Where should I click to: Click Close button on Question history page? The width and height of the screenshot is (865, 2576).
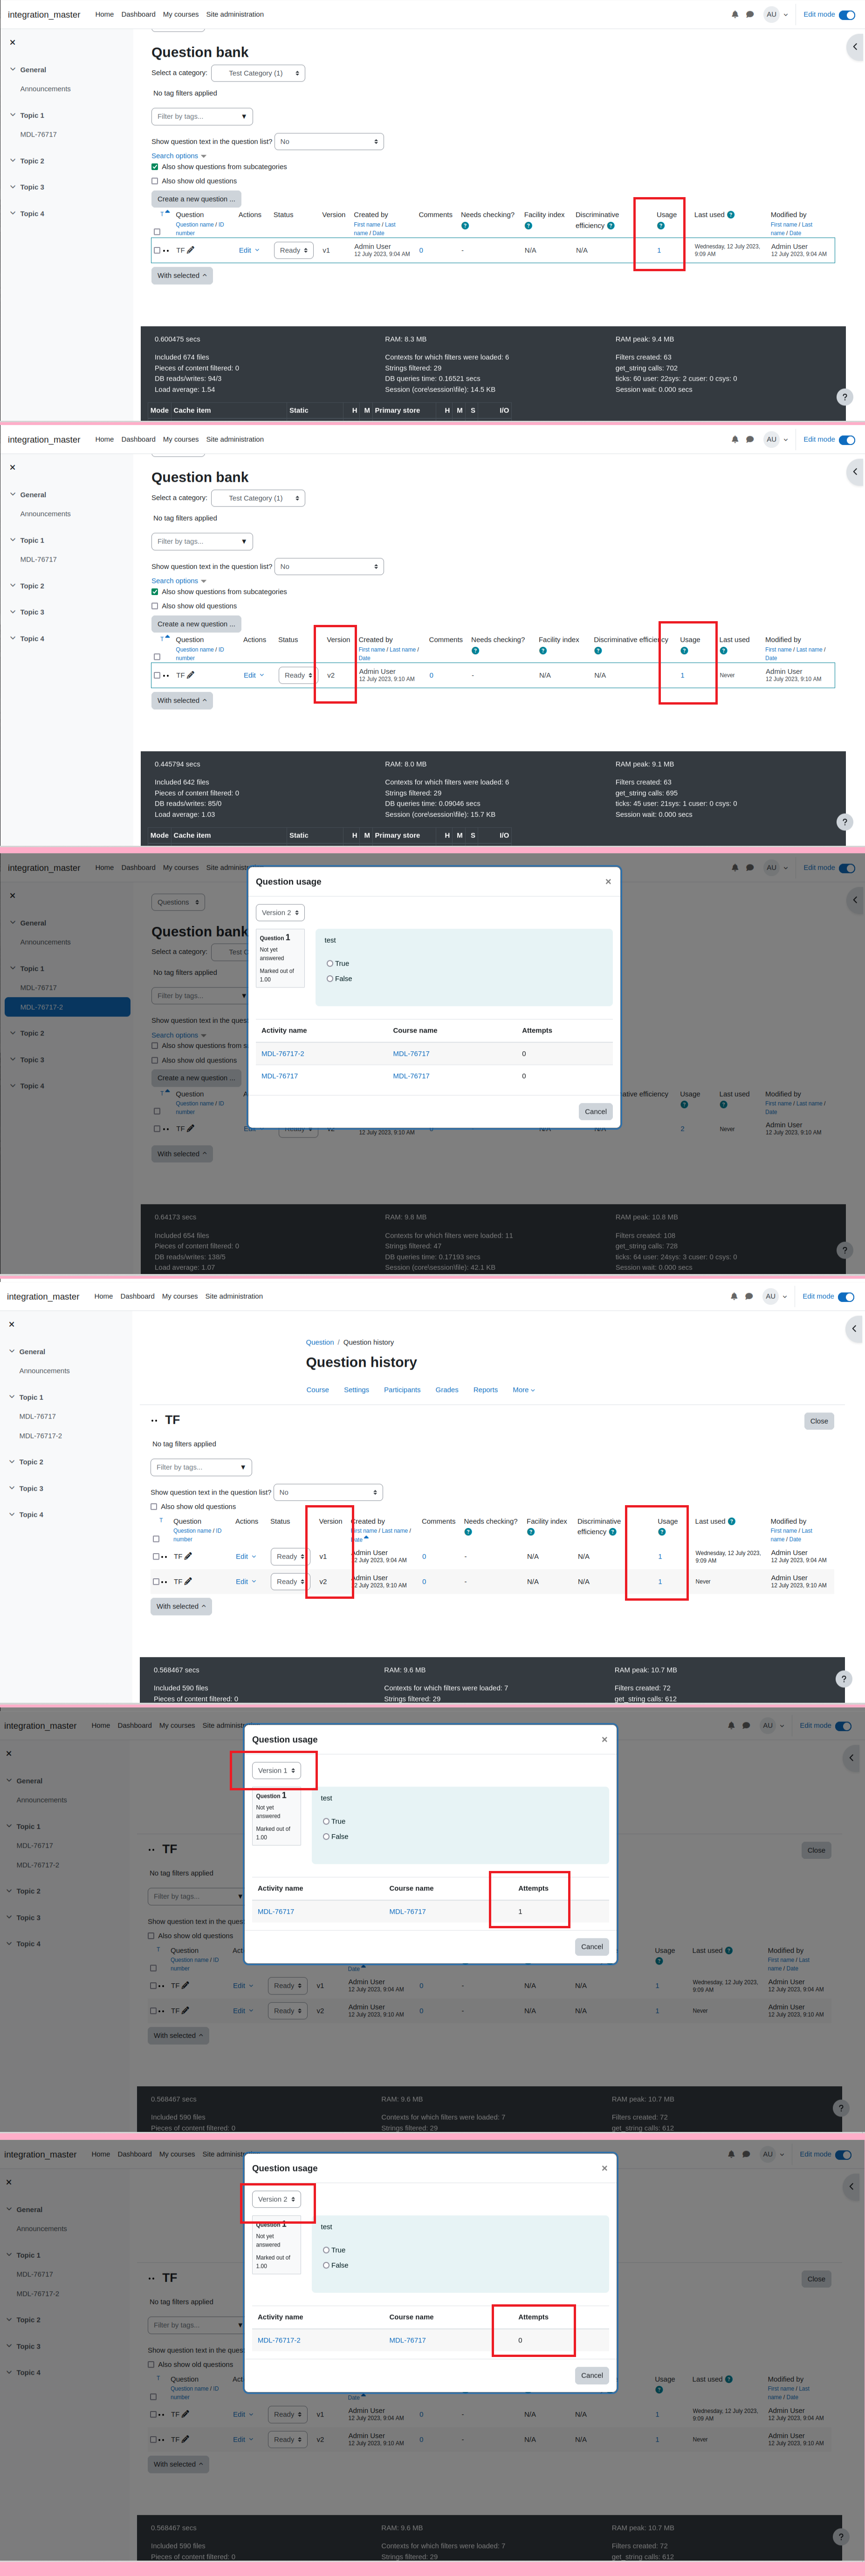click(x=819, y=1421)
